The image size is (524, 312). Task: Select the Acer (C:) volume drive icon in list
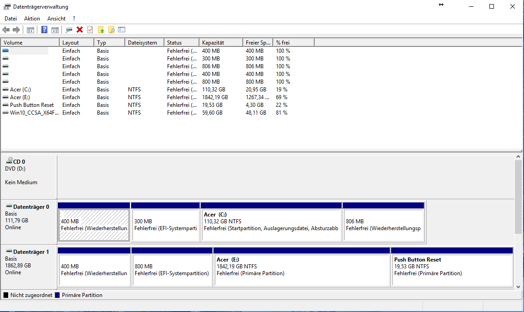point(5,90)
